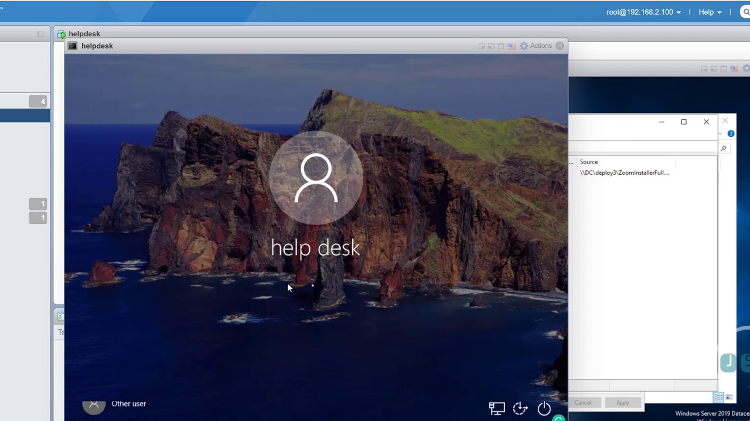Image resolution: width=750 pixels, height=421 pixels.
Task: Click blue help question mark icon
Action: coord(731,133)
